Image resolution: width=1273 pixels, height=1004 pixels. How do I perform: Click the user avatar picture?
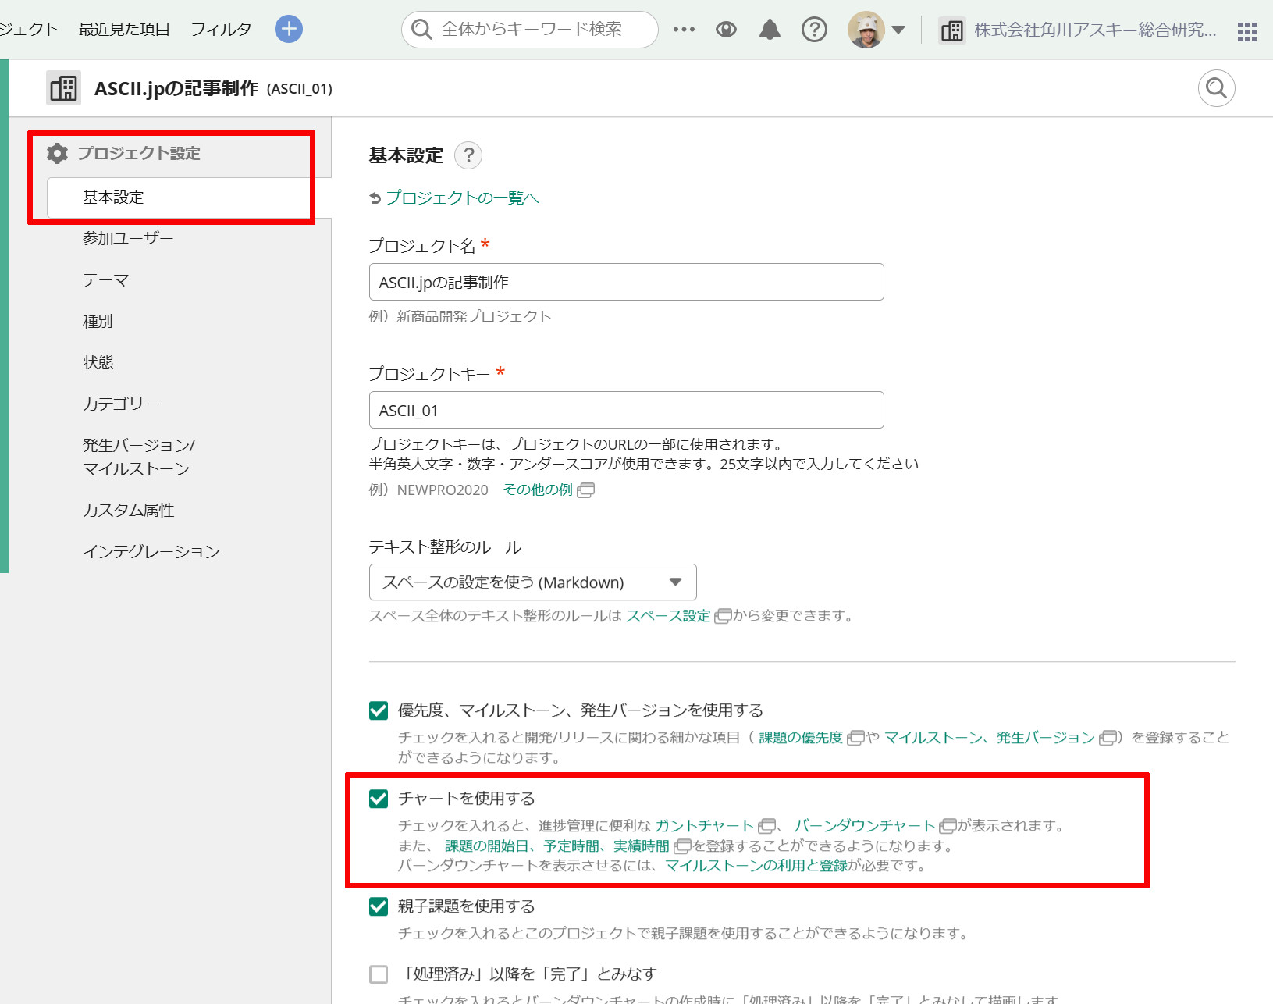click(866, 30)
